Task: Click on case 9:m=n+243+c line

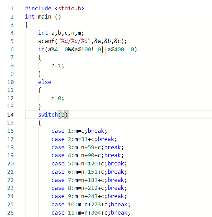Action: coord(89,196)
